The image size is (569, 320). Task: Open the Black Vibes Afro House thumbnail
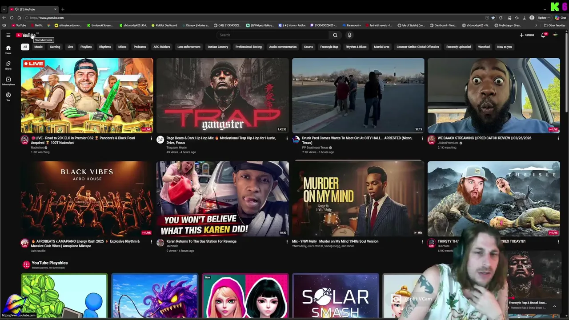click(x=87, y=199)
